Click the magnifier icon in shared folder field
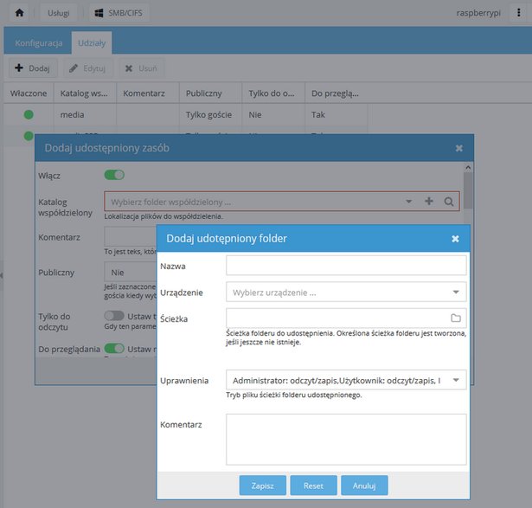The image size is (532, 508). (449, 202)
